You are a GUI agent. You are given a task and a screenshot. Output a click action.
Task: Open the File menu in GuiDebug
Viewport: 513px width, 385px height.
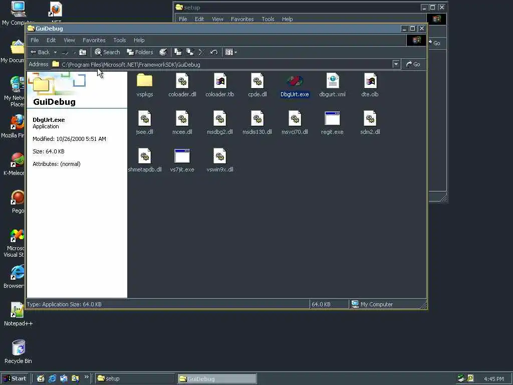[x=35, y=40]
